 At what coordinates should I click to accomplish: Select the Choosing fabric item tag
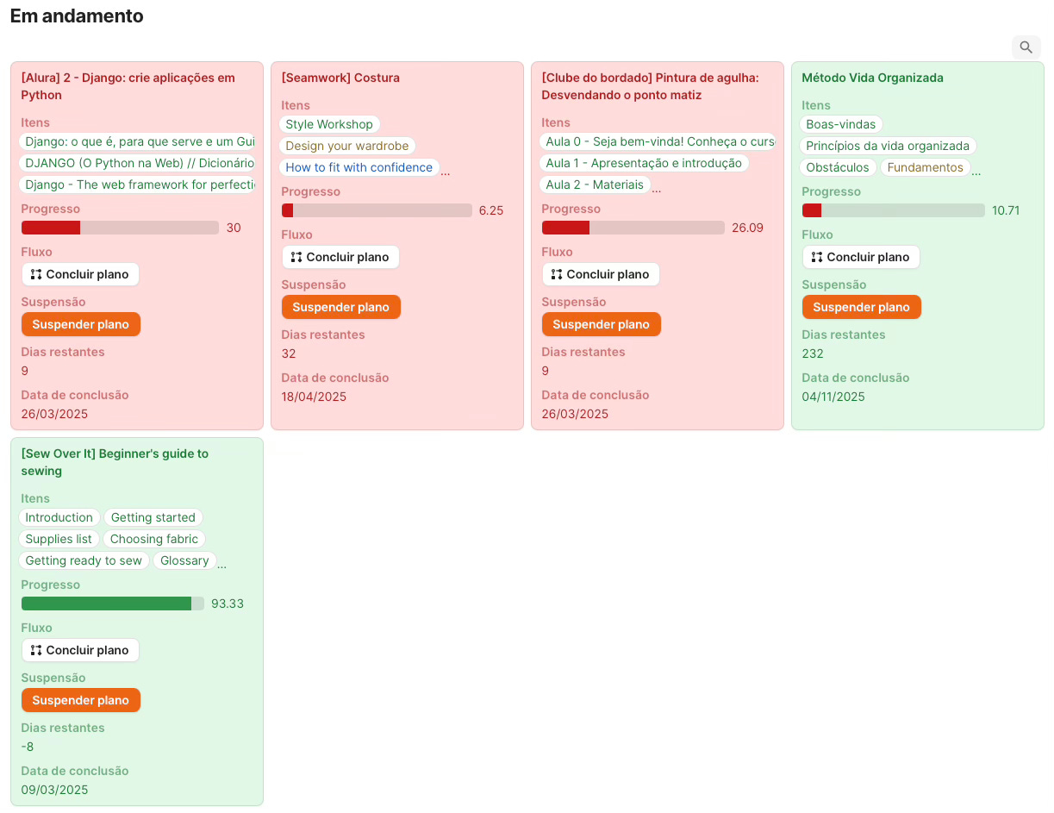tap(154, 539)
